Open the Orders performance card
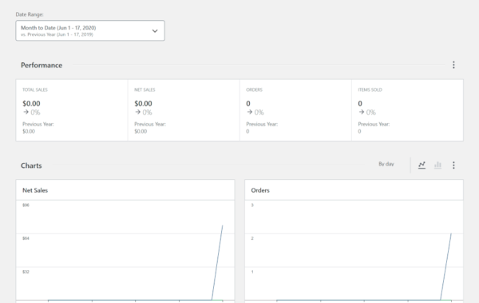The image size is (479, 303). pos(295,110)
